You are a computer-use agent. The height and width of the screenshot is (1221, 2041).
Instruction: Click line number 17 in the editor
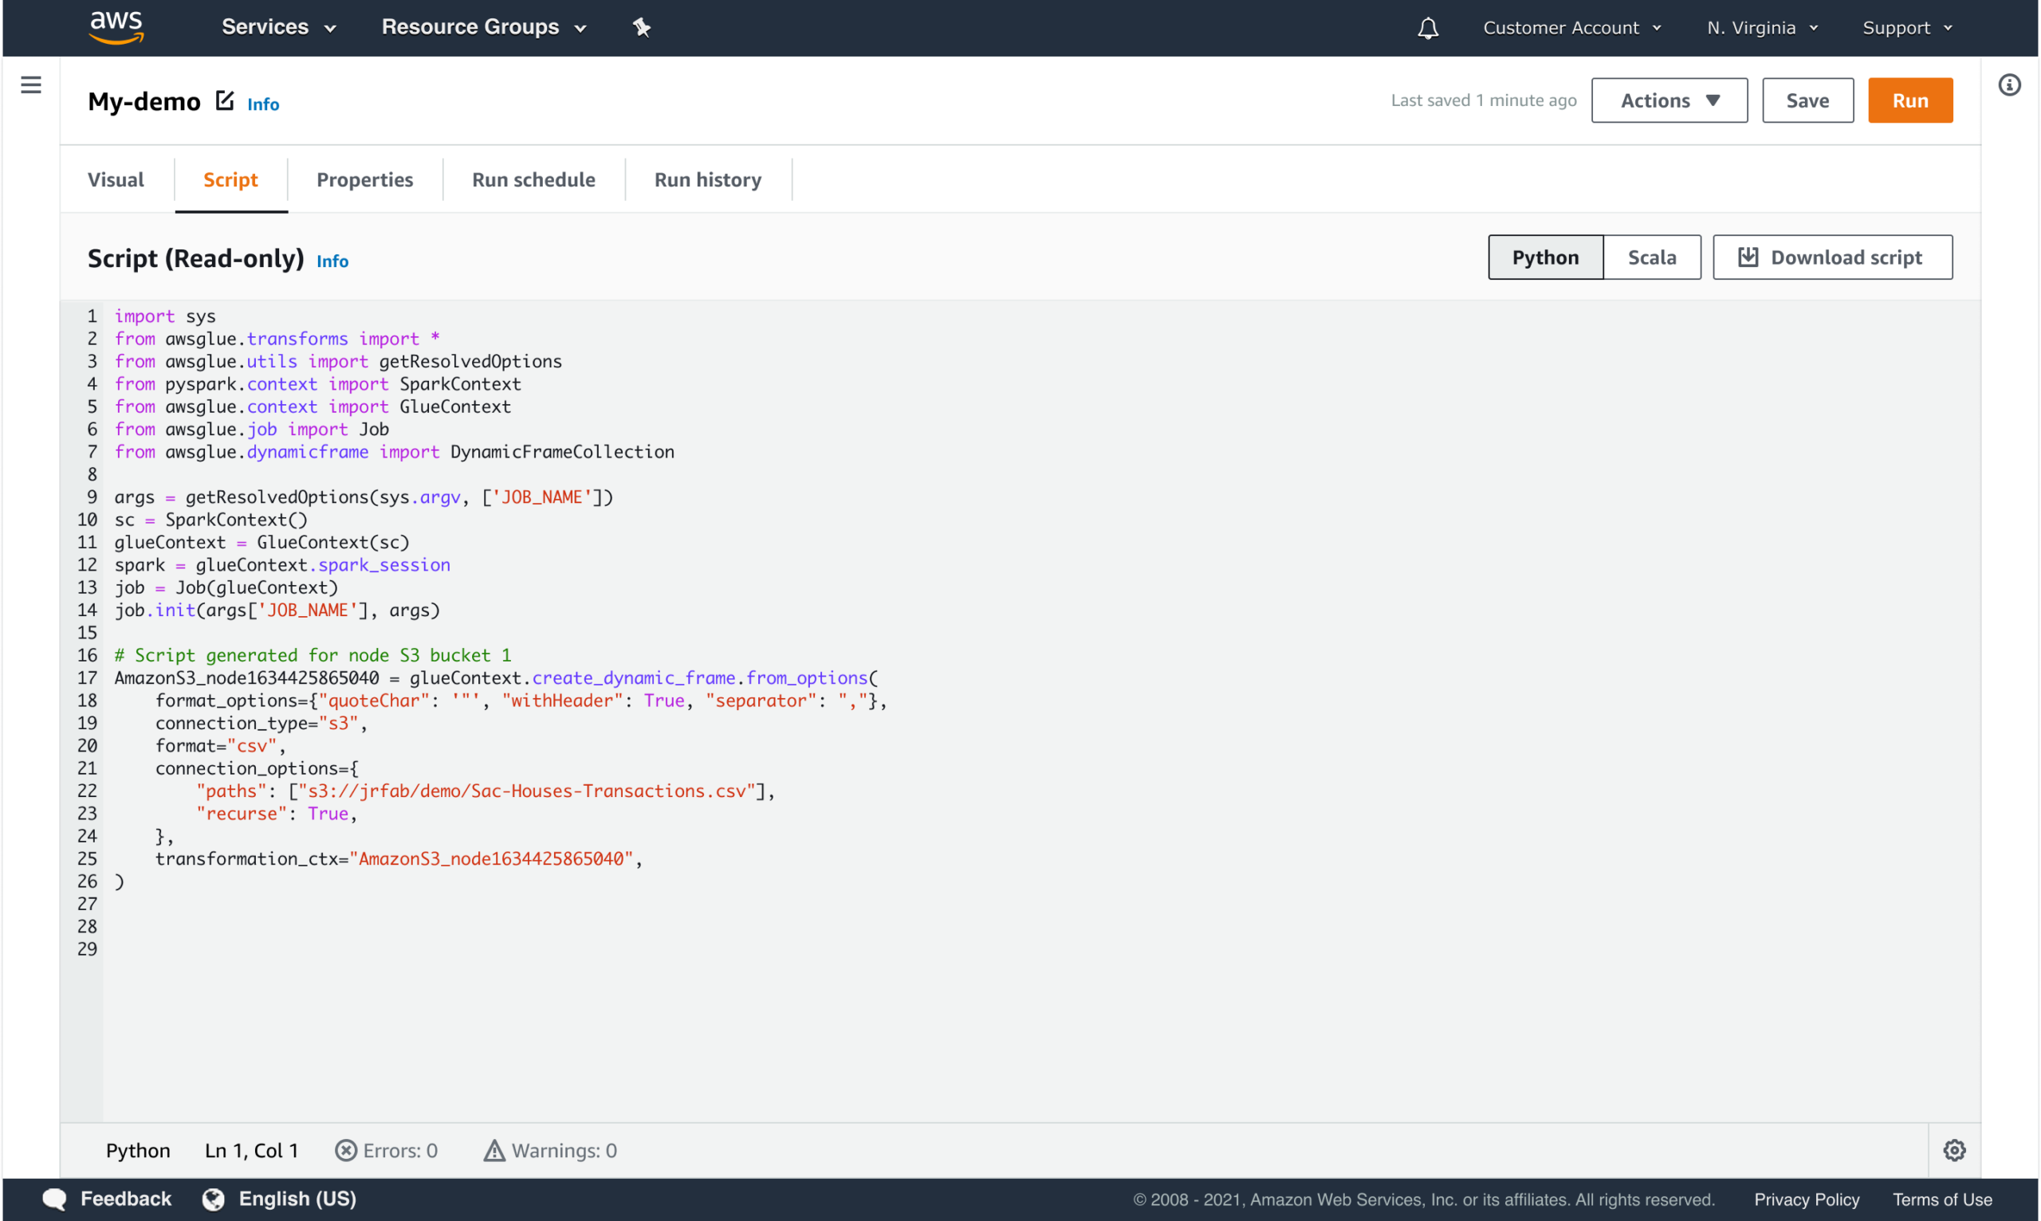pyautogui.click(x=87, y=678)
